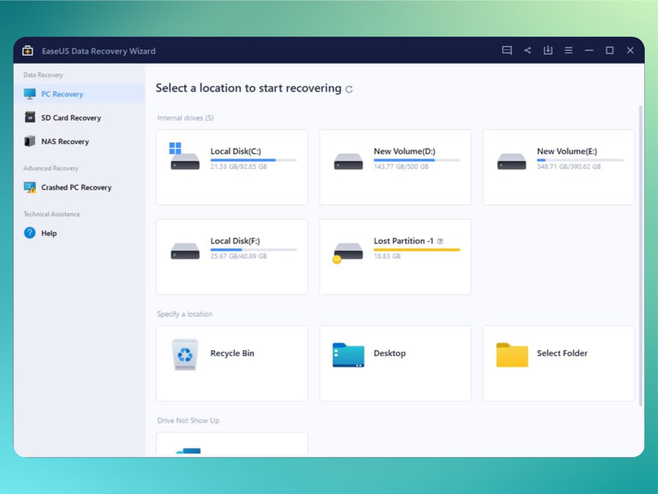Click the New Volume(D:) usage bar
Screen dimensions: 658x494
(x=417, y=160)
